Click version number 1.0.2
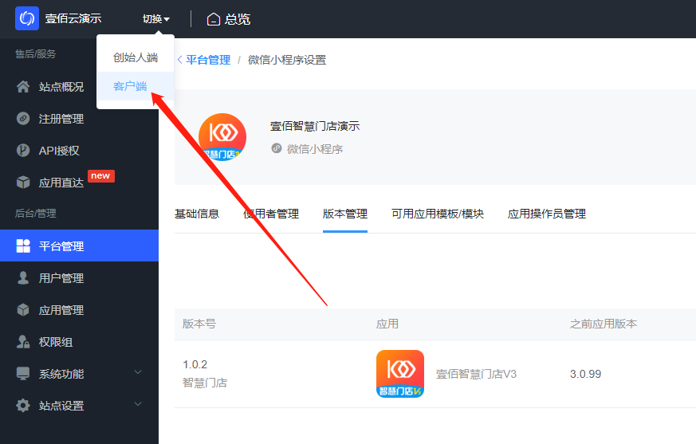 [195, 364]
